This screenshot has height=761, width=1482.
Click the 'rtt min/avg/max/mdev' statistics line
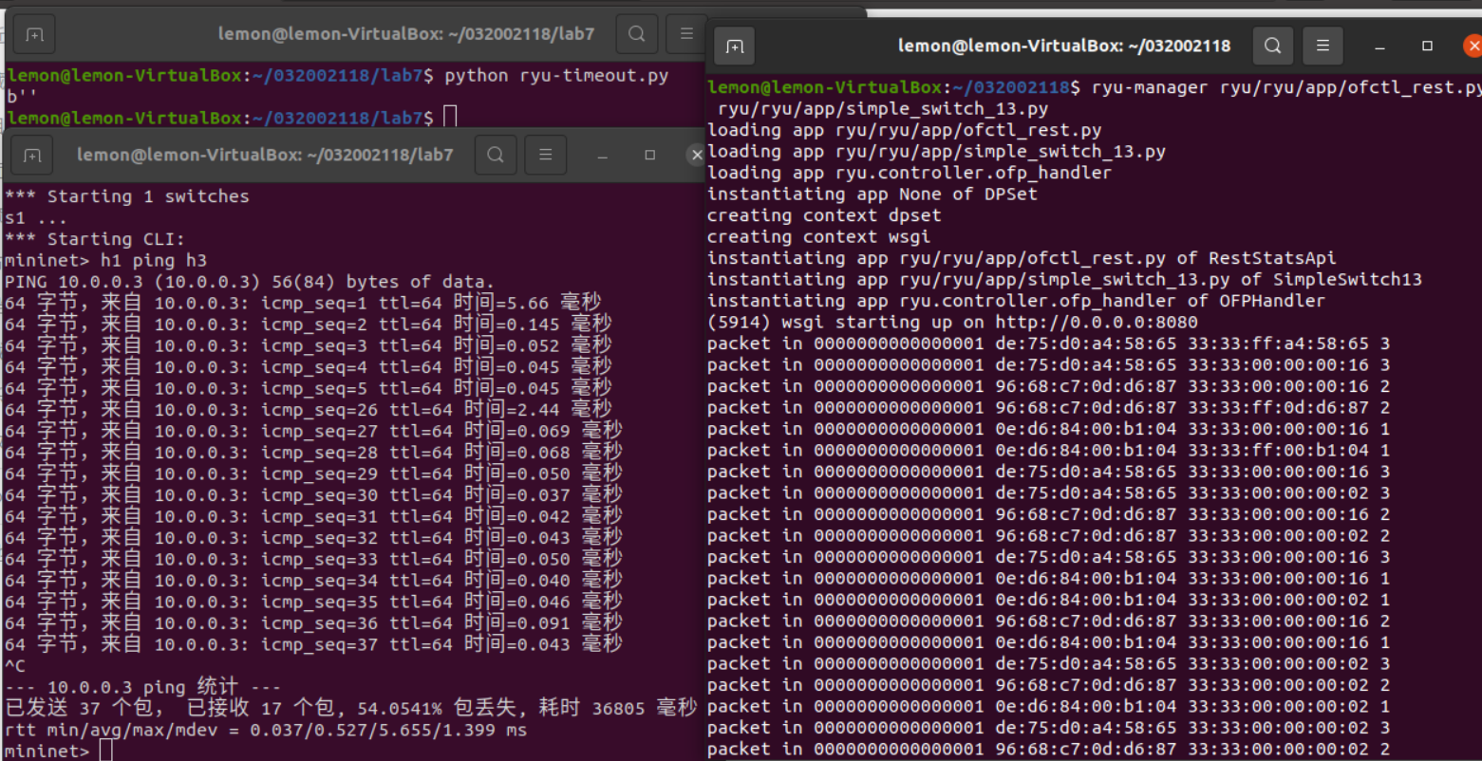click(x=266, y=731)
